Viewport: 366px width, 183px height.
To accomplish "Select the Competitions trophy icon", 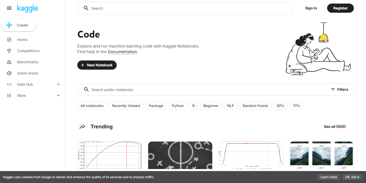I will pyautogui.click(x=9, y=51).
